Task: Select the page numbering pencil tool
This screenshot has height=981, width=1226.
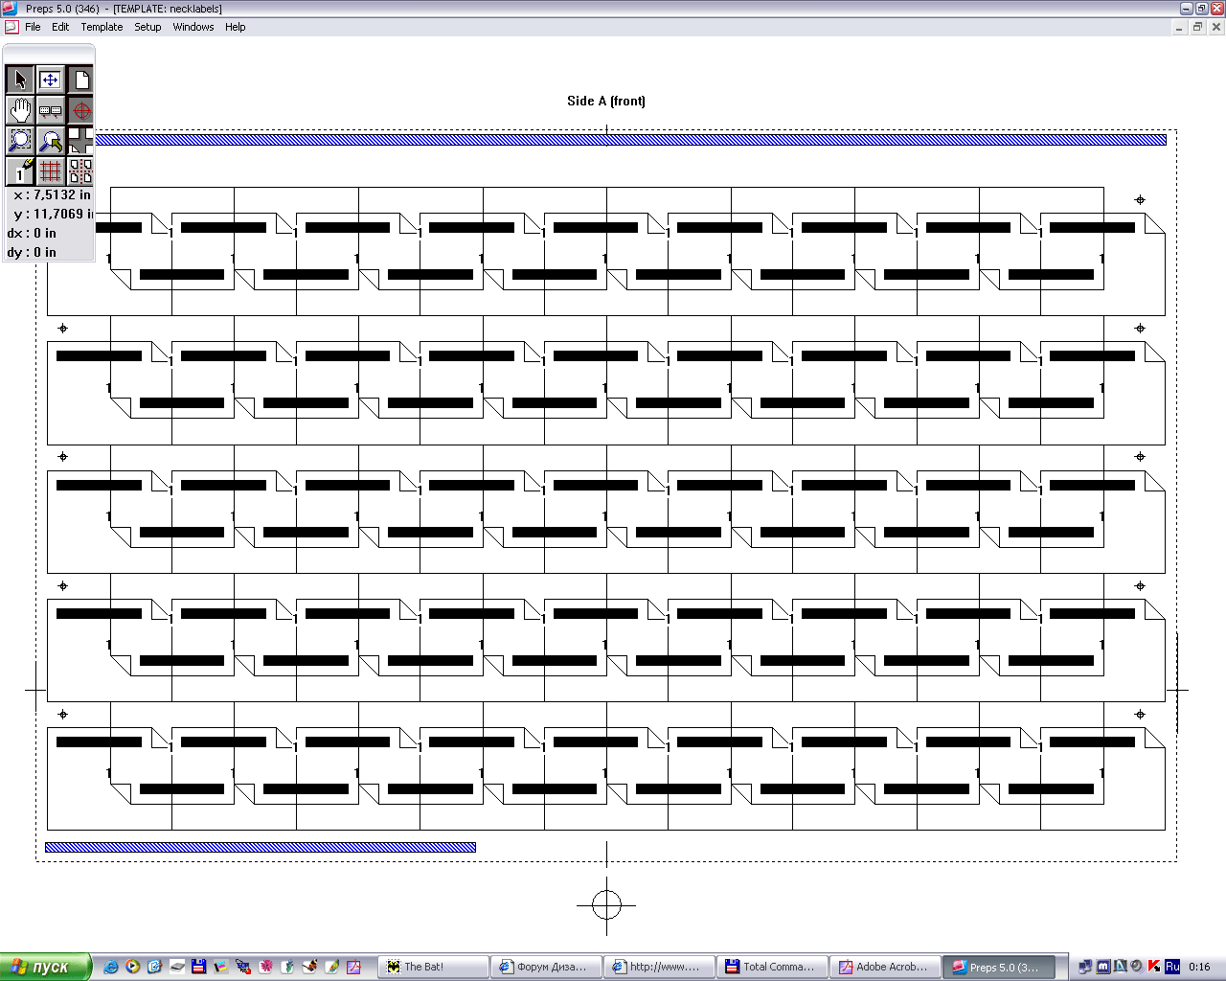Action: point(20,171)
